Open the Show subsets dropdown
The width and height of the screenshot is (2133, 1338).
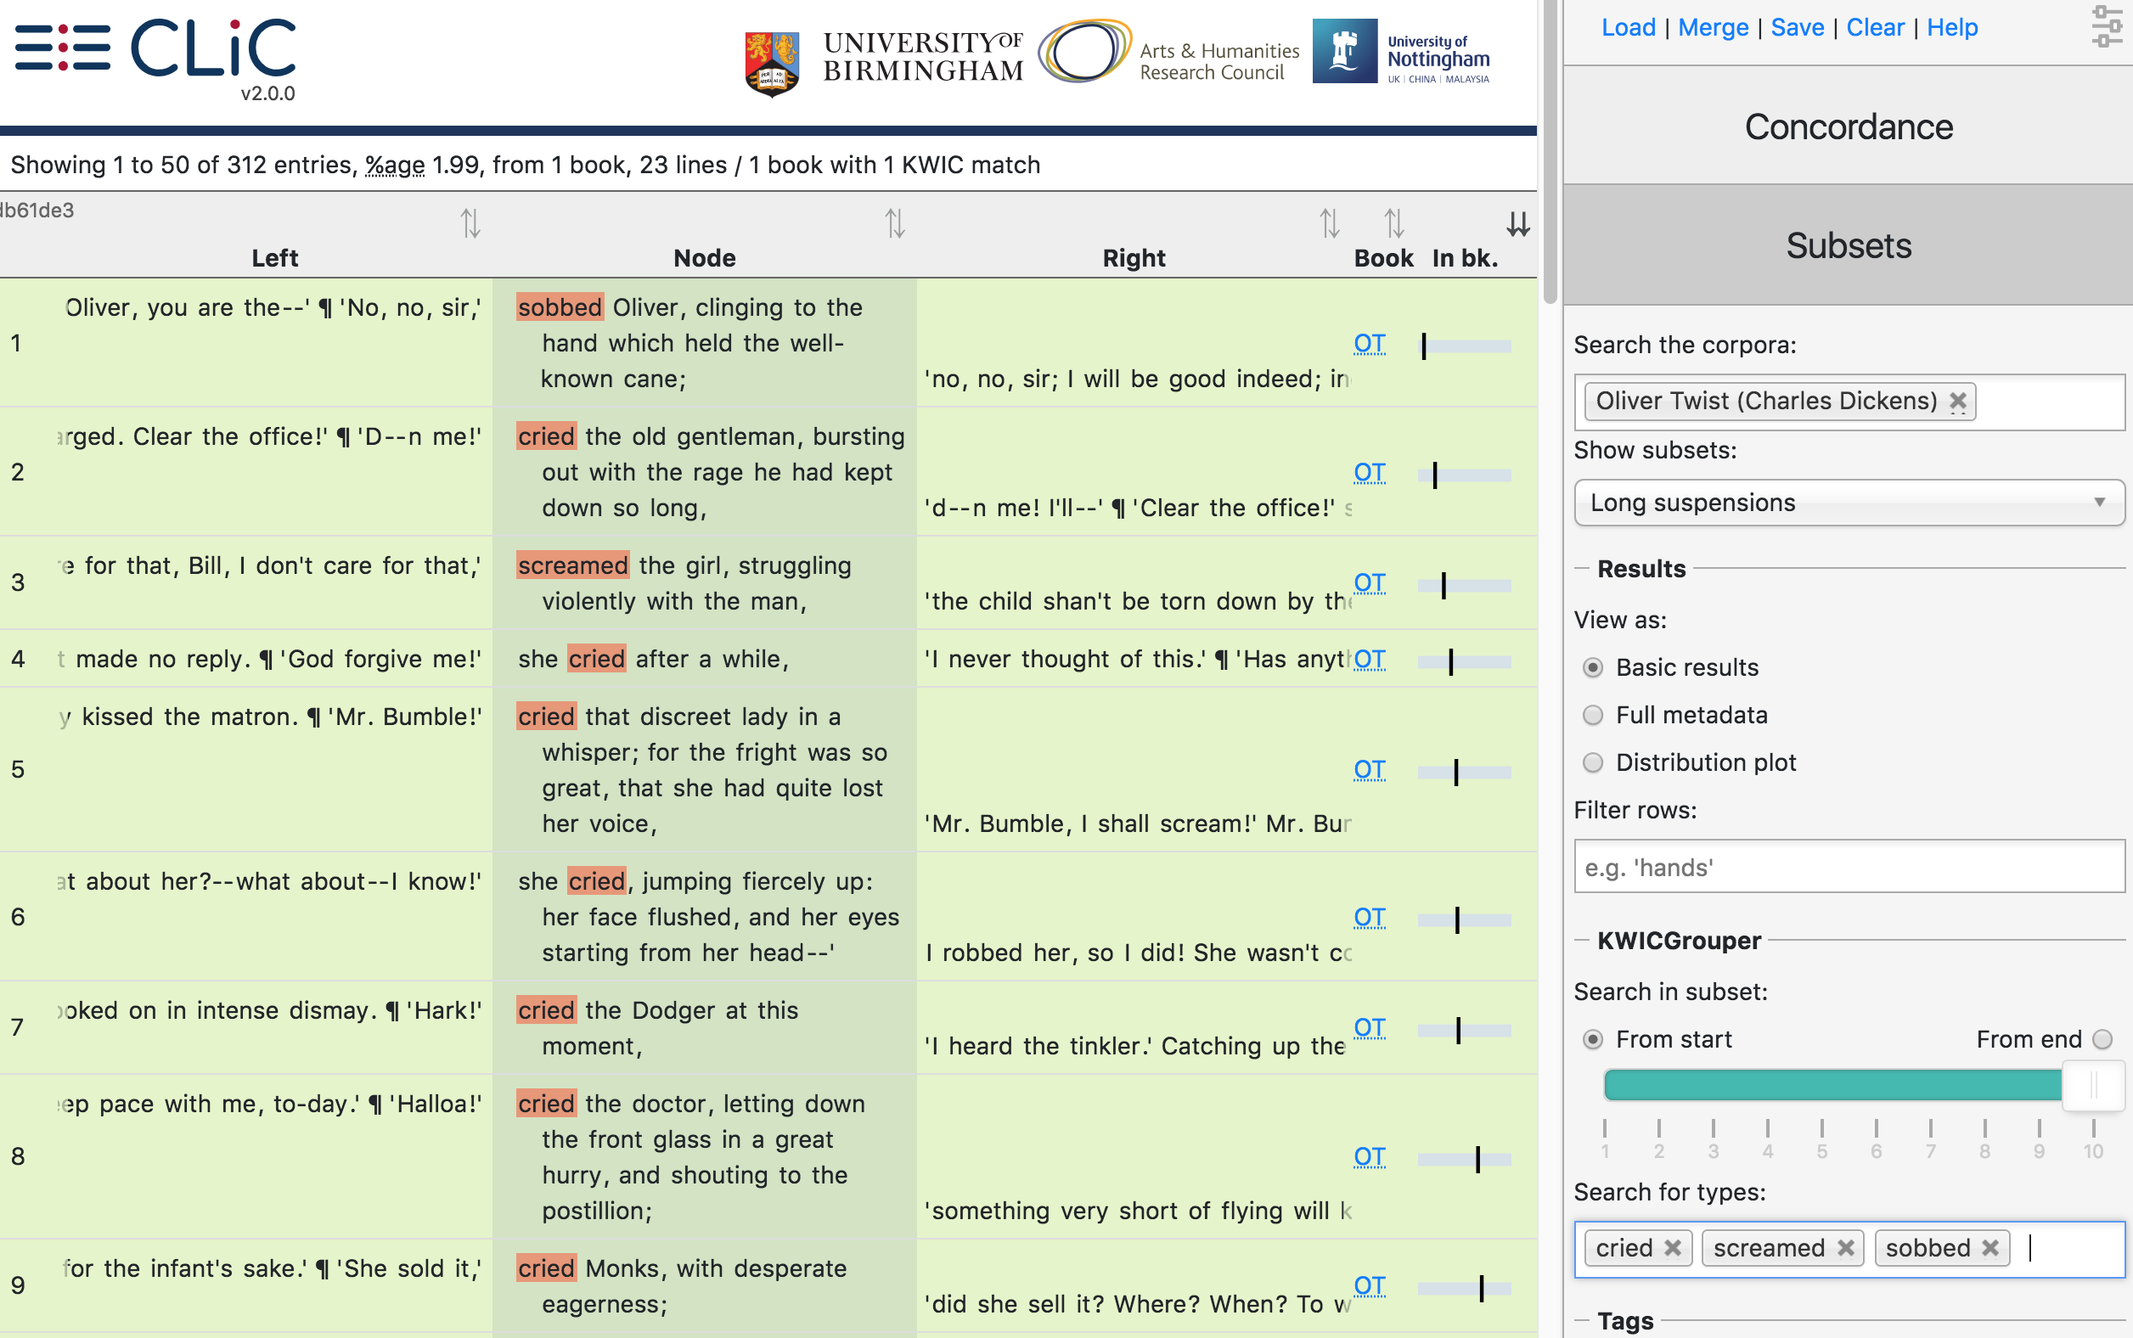point(1849,503)
